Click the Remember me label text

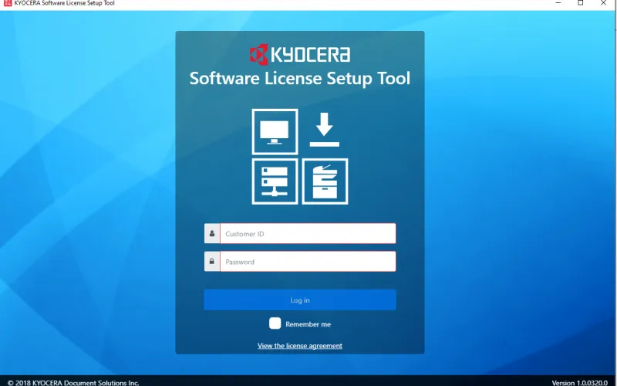(x=308, y=324)
